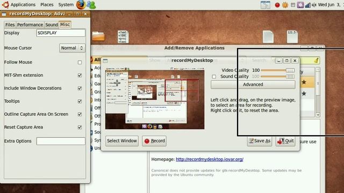This screenshot has height=193, width=344.
Task: Open the System menu
Action: (x=66, y=5)
